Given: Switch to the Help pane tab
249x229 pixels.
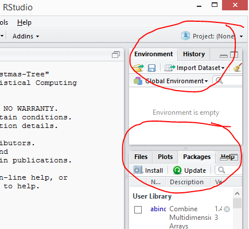Looking at the screenshot, I should [228, 157].
